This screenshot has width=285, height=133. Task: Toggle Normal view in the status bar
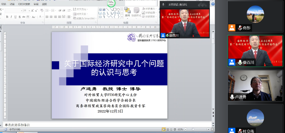pyautogui.click(x=163, y=130)
